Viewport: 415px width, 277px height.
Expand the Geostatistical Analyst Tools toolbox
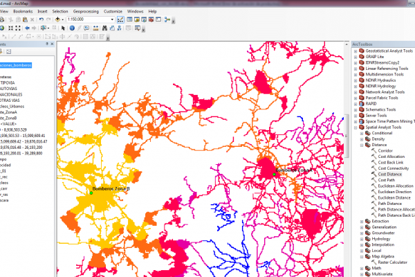[356, 51]
